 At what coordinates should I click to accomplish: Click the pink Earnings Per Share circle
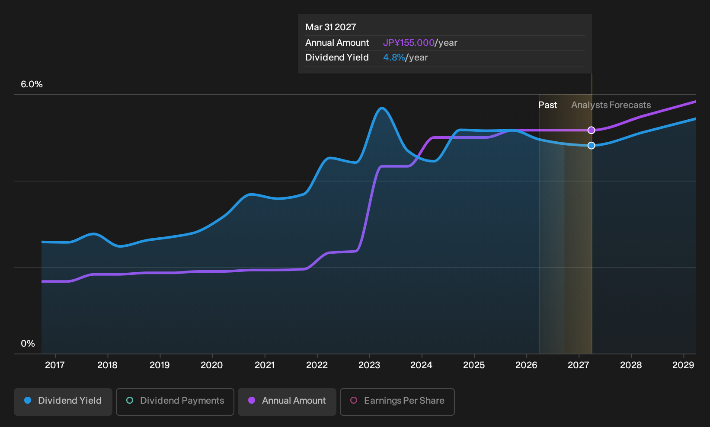354,400
